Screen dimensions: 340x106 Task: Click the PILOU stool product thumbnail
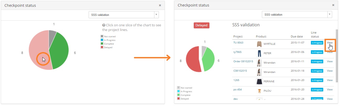259,91
